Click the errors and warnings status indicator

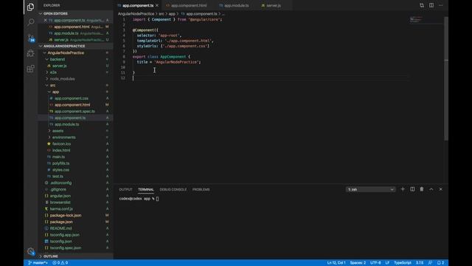tap(60, 263)
